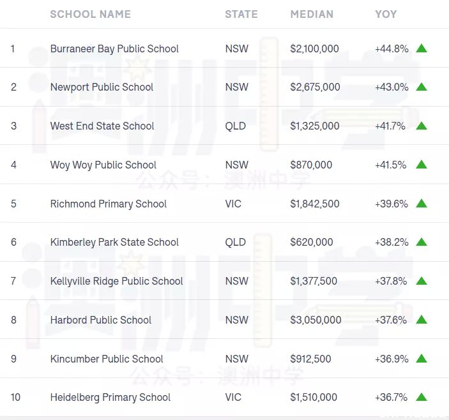449x420 pixels.
Task: Click Heidelberg Primary School name
Action: (110, 398)
